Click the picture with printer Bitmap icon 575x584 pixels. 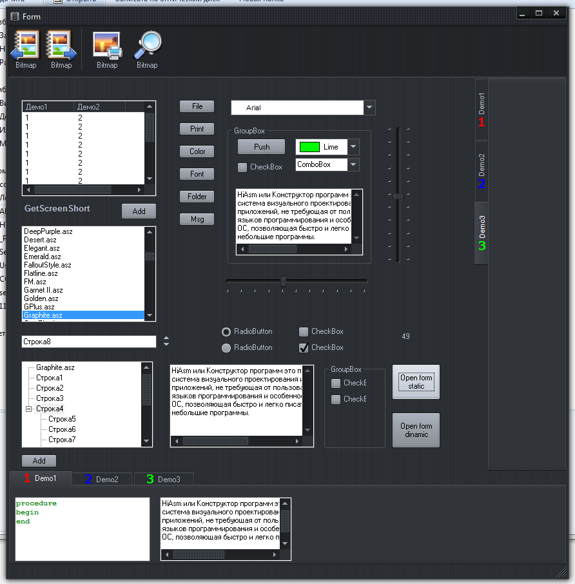coord(107,45)
